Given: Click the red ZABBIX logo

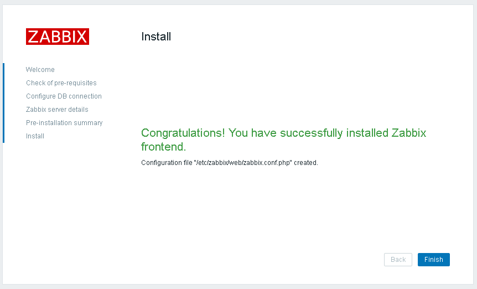Looking at the screenshot, I should click(x=57, y=37).
